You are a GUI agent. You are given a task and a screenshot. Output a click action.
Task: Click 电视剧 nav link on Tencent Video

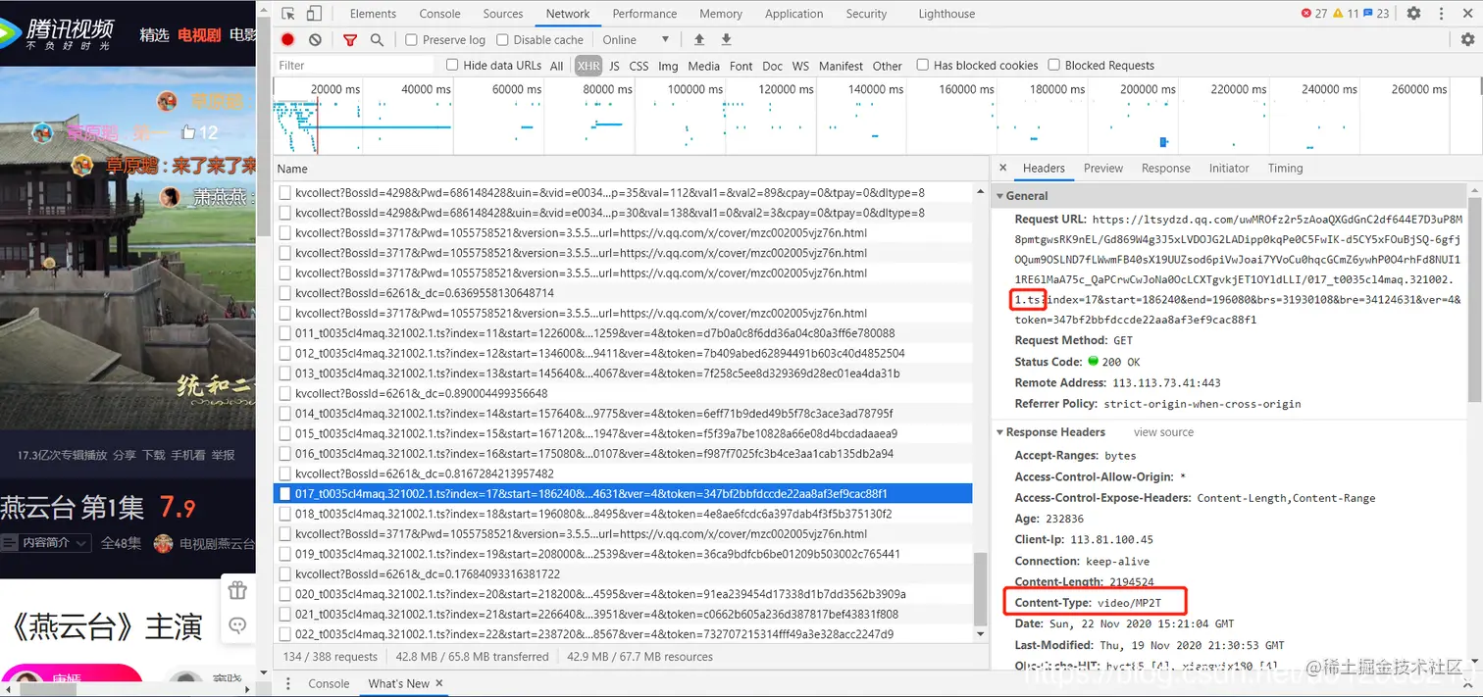pyautogui.click(x=199, y=34)
